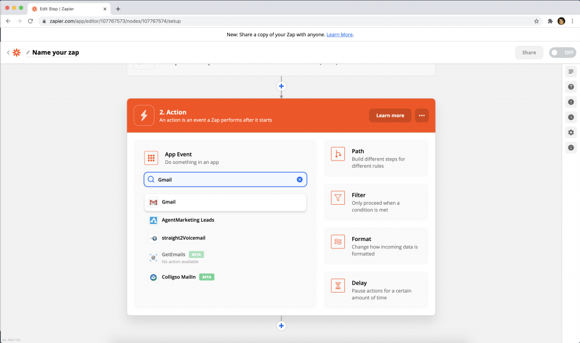This screenshot has height=343, width=580.
Task: Select straight2Voicemail result
Action: click(x=225, y=238)
